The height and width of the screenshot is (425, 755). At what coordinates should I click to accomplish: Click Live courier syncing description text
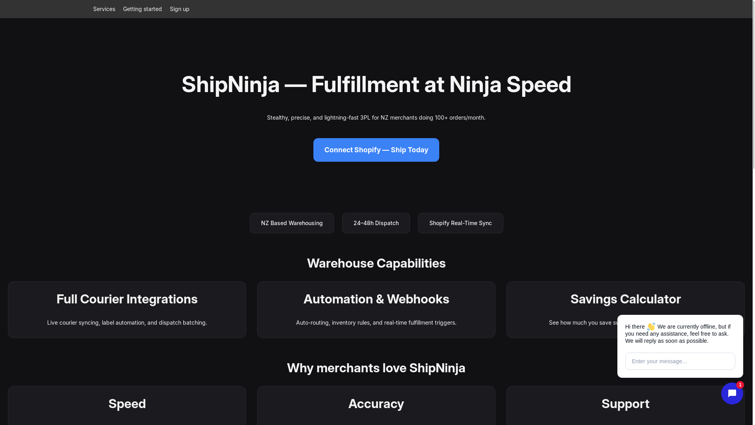127,323
